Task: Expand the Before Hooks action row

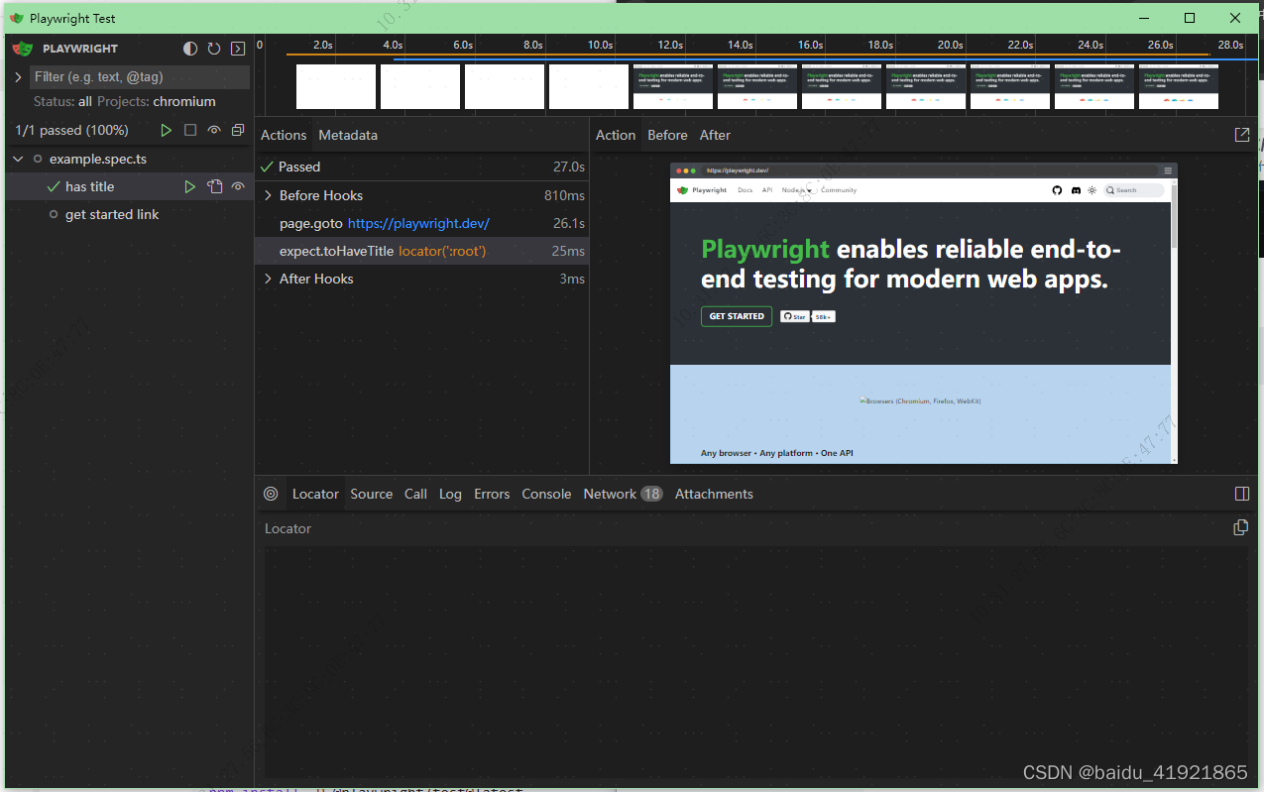Action: click(x=422, y=195)
